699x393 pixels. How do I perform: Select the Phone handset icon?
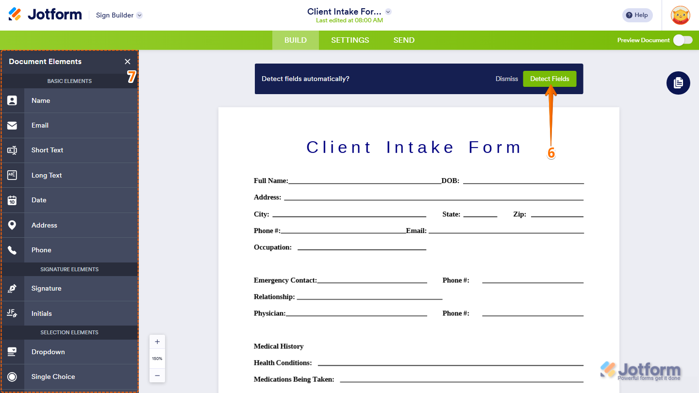[x=12, y=250]
